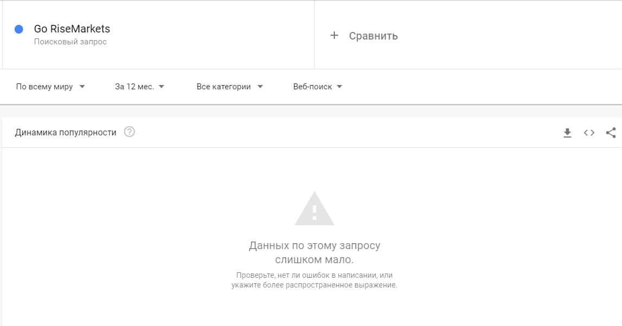Click the plus icon beside Сравнить
622x326 pixels.
click(x=334, y=36)
